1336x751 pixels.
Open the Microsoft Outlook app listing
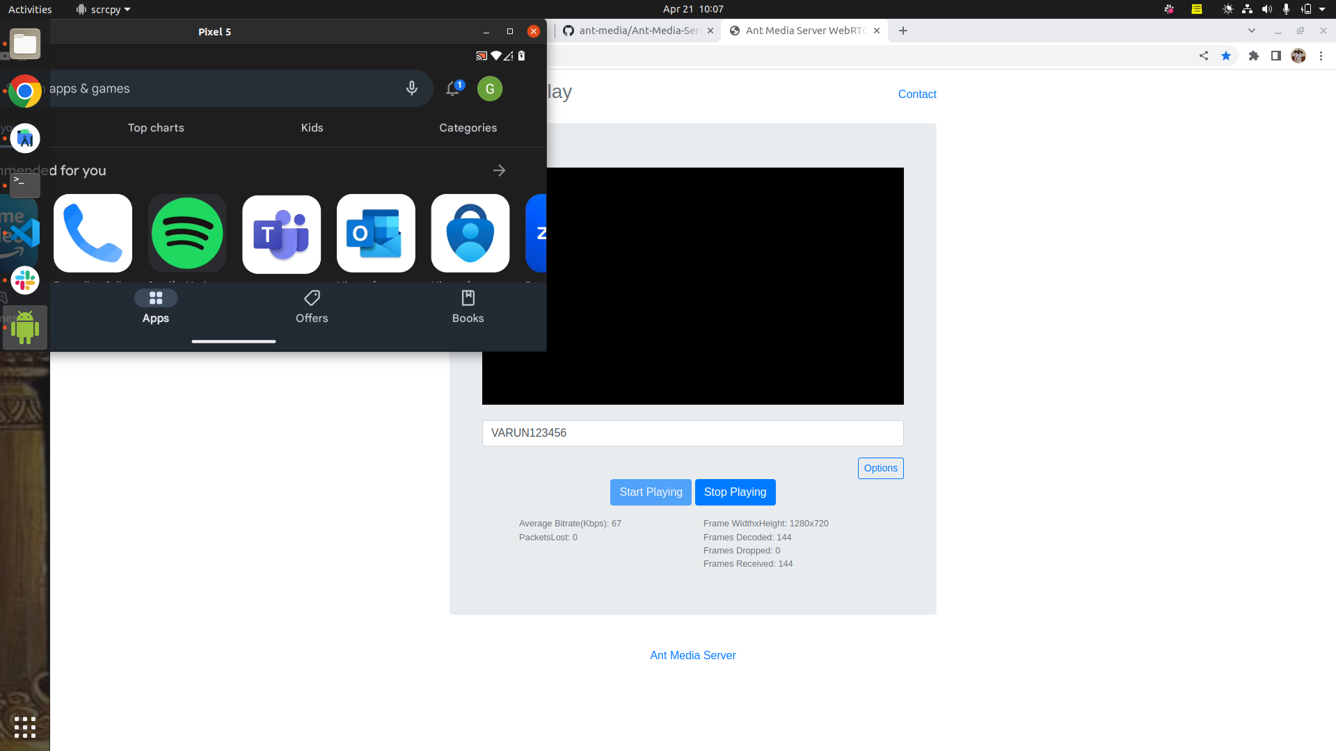coord(376,234)
